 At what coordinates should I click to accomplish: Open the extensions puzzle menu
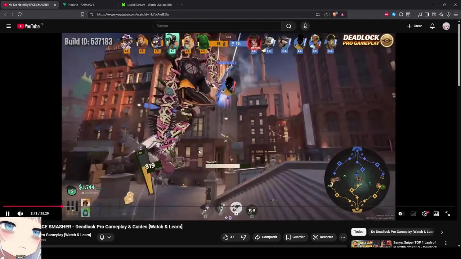pos(401,14)
